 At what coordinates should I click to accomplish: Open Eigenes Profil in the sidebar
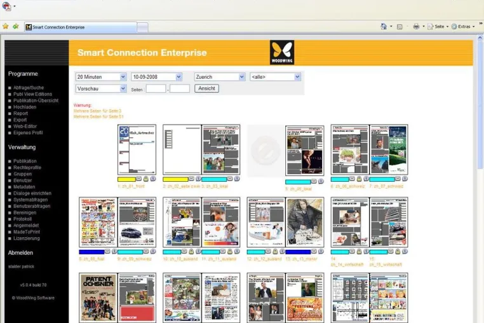pyautogui.click(x=28, y=133)
